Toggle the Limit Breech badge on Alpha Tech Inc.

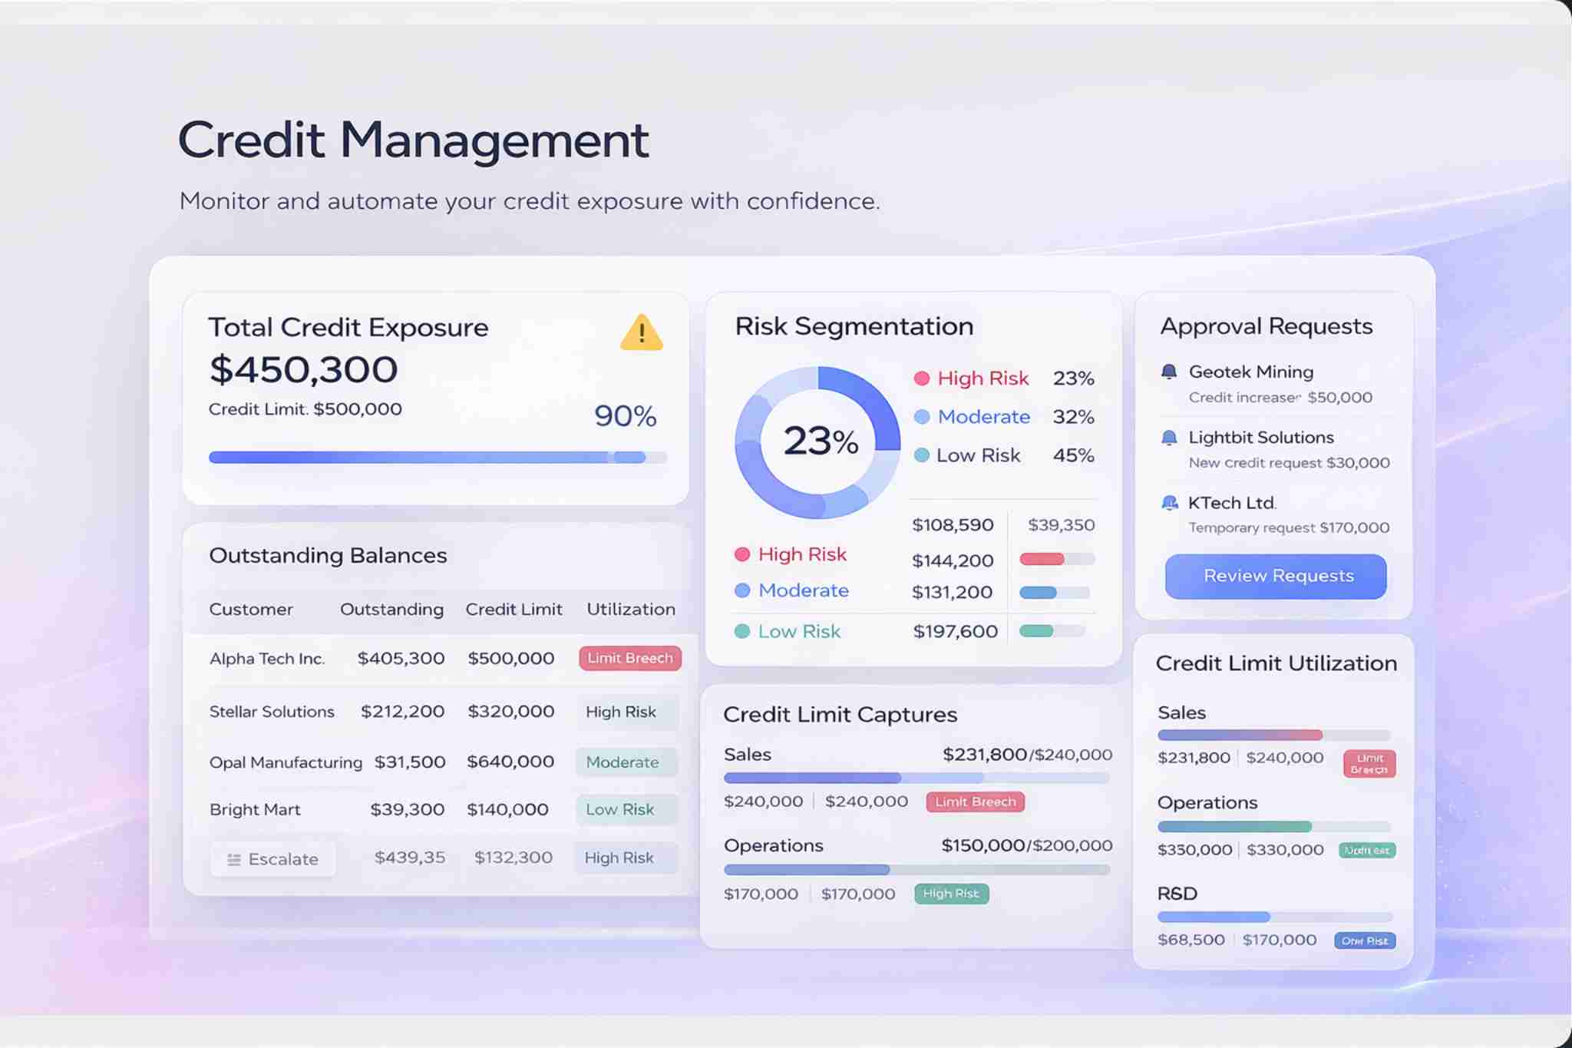pos(629,658)
